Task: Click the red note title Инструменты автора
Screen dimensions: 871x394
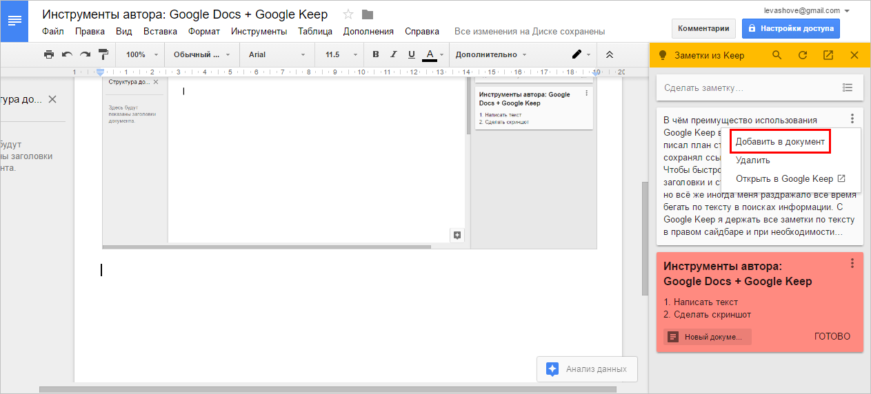Action: click(x=737, y=273)
